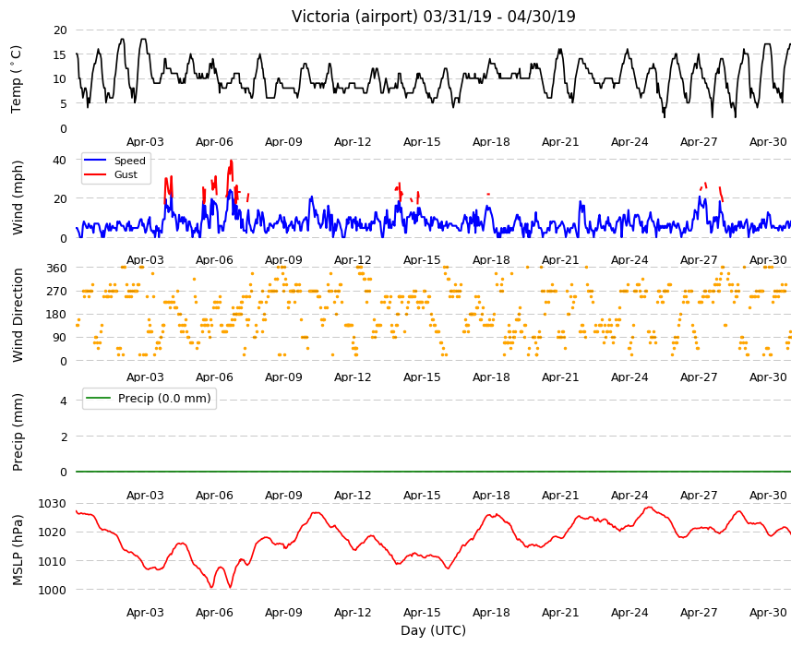The image size is (803, 646).
Task: Select the Speed legend label
Action: (x=130, y=161)
